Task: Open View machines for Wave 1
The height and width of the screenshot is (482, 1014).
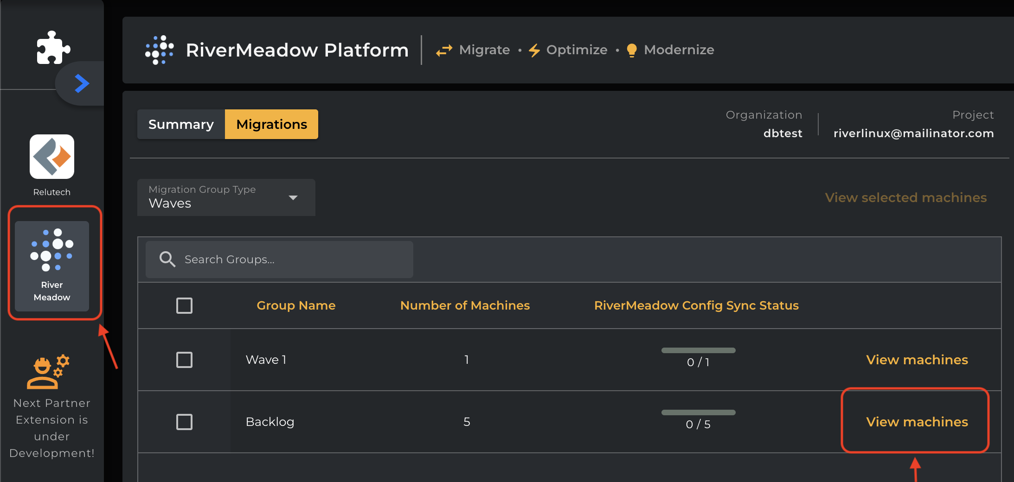Action: tap(917, 360)
